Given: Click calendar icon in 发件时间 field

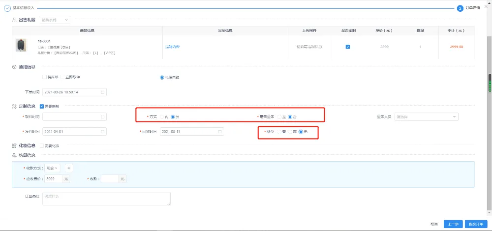Looking at the screenshot, I should coord(102,132).
